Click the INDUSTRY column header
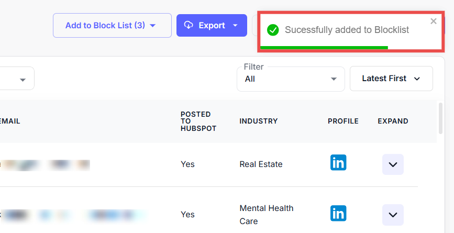 [x=258, y=121]
